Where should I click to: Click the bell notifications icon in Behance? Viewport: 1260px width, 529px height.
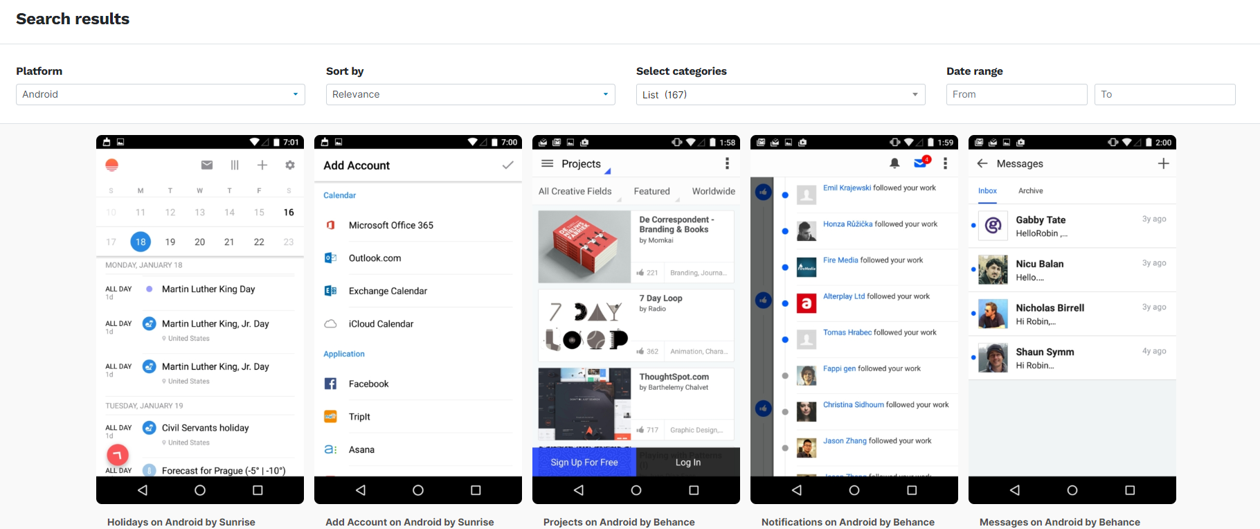click(894, 163)
